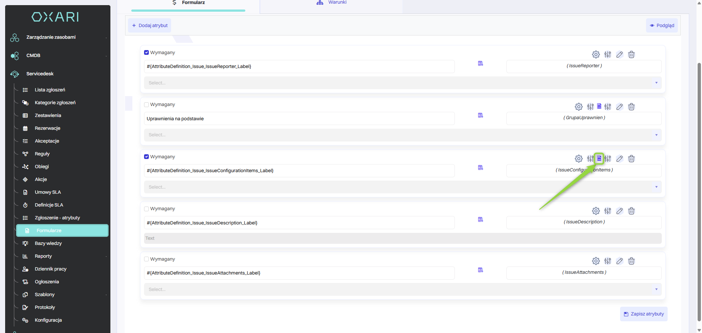This screenshot has width=702, height=333.
Task: Click the Dodaj atrybut button
Action: 150,26
